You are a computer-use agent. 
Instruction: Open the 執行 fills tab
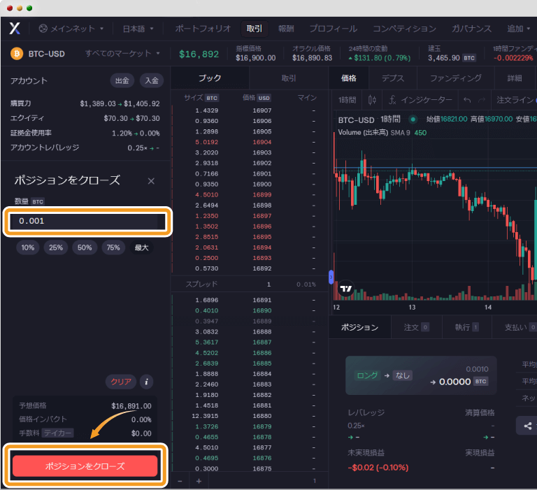click(466, 327)
